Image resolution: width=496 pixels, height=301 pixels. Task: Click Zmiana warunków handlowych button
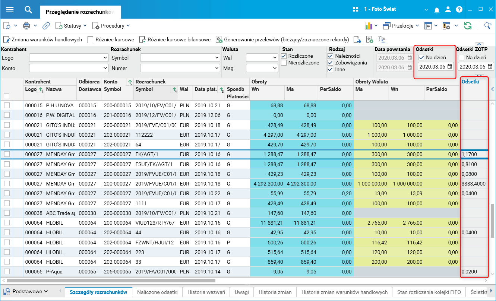(x=43, y=39)
